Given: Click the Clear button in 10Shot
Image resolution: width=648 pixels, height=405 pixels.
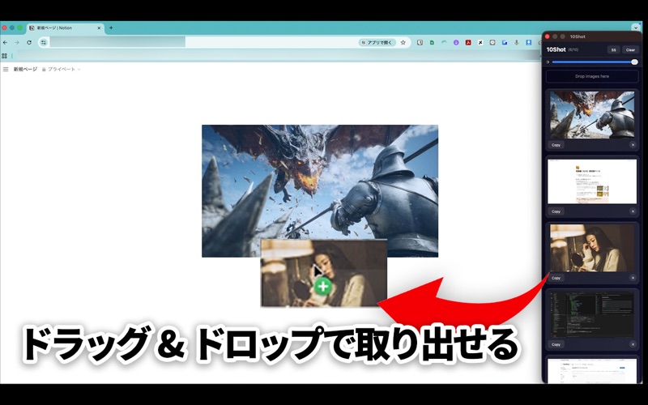Looking at the screenshot, I should coord(630,50).
